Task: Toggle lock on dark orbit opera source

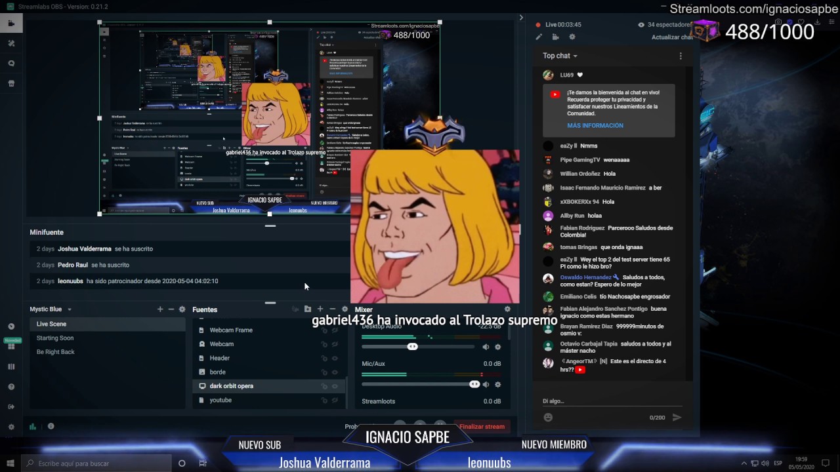Action: pyautogui.click(x=324, y=386)
